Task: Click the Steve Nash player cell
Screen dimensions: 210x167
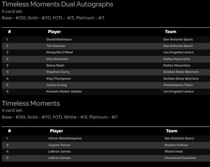Action: coord(55,66)
